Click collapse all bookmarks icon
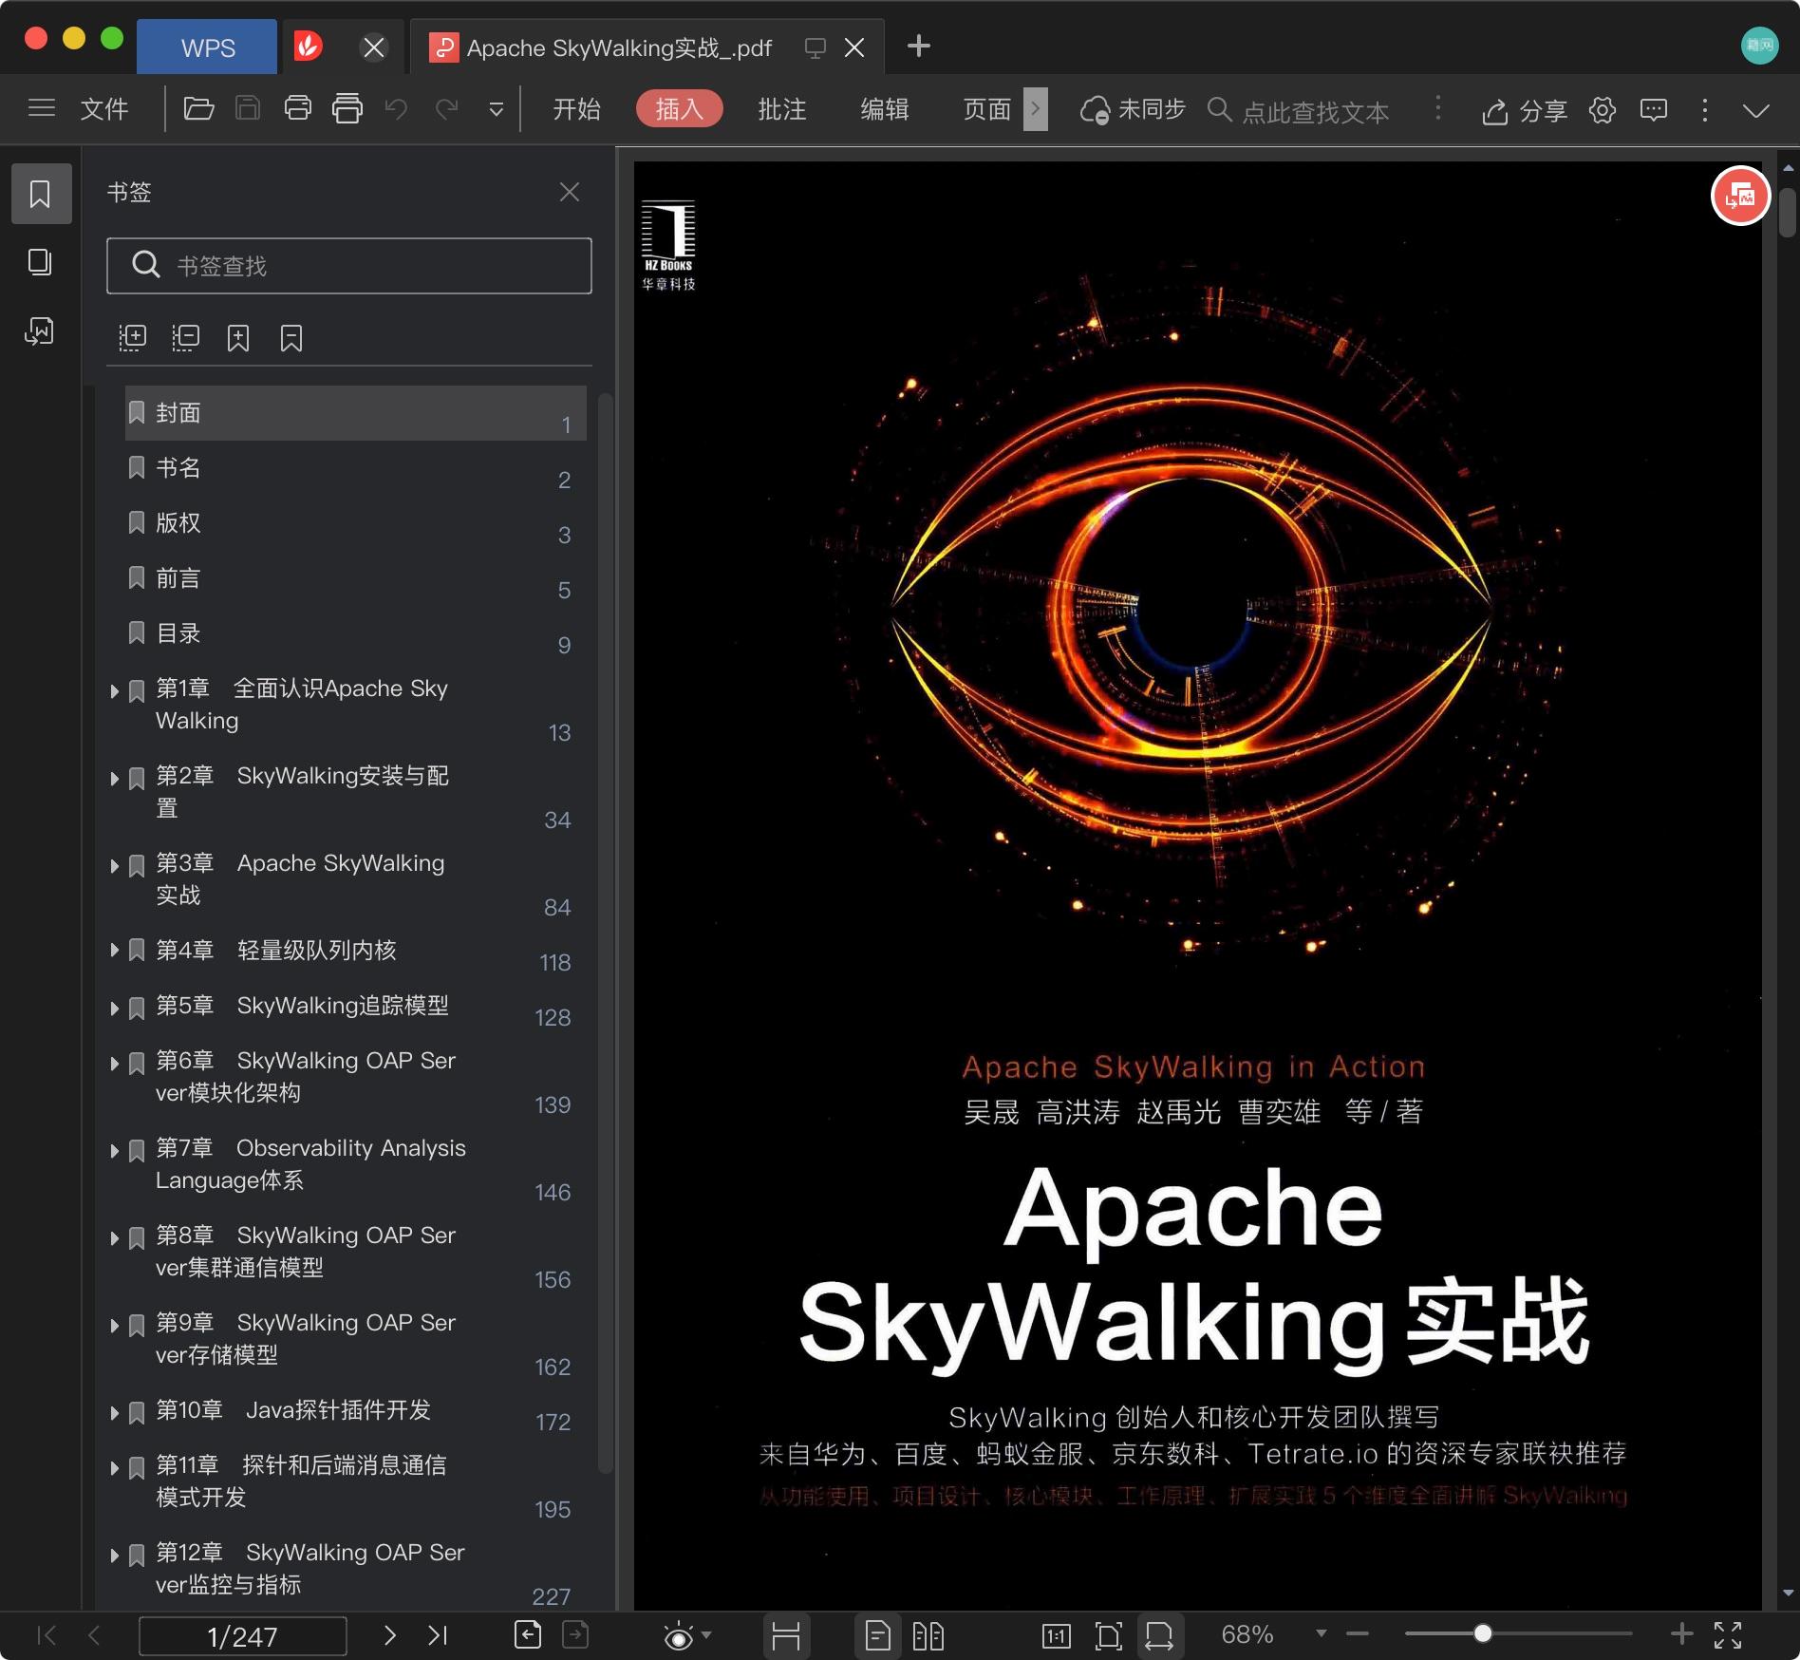 click(185, 337)
